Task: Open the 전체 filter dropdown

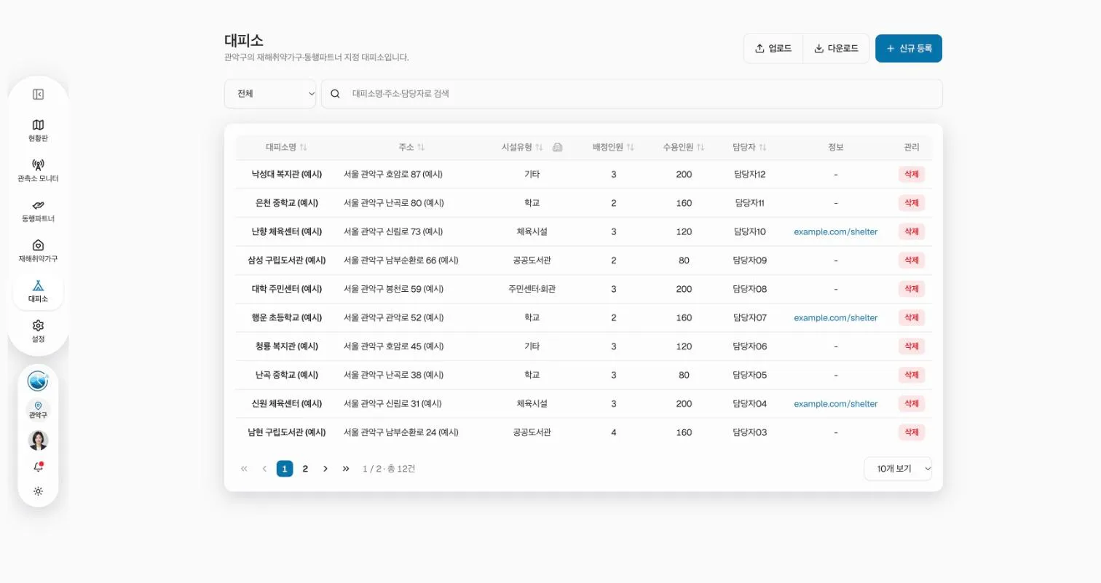Action: pos(270,94)
